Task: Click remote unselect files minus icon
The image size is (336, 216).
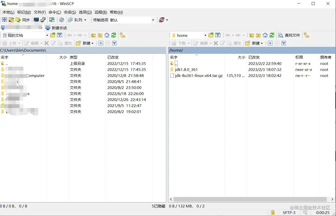Action: (277, 43)
